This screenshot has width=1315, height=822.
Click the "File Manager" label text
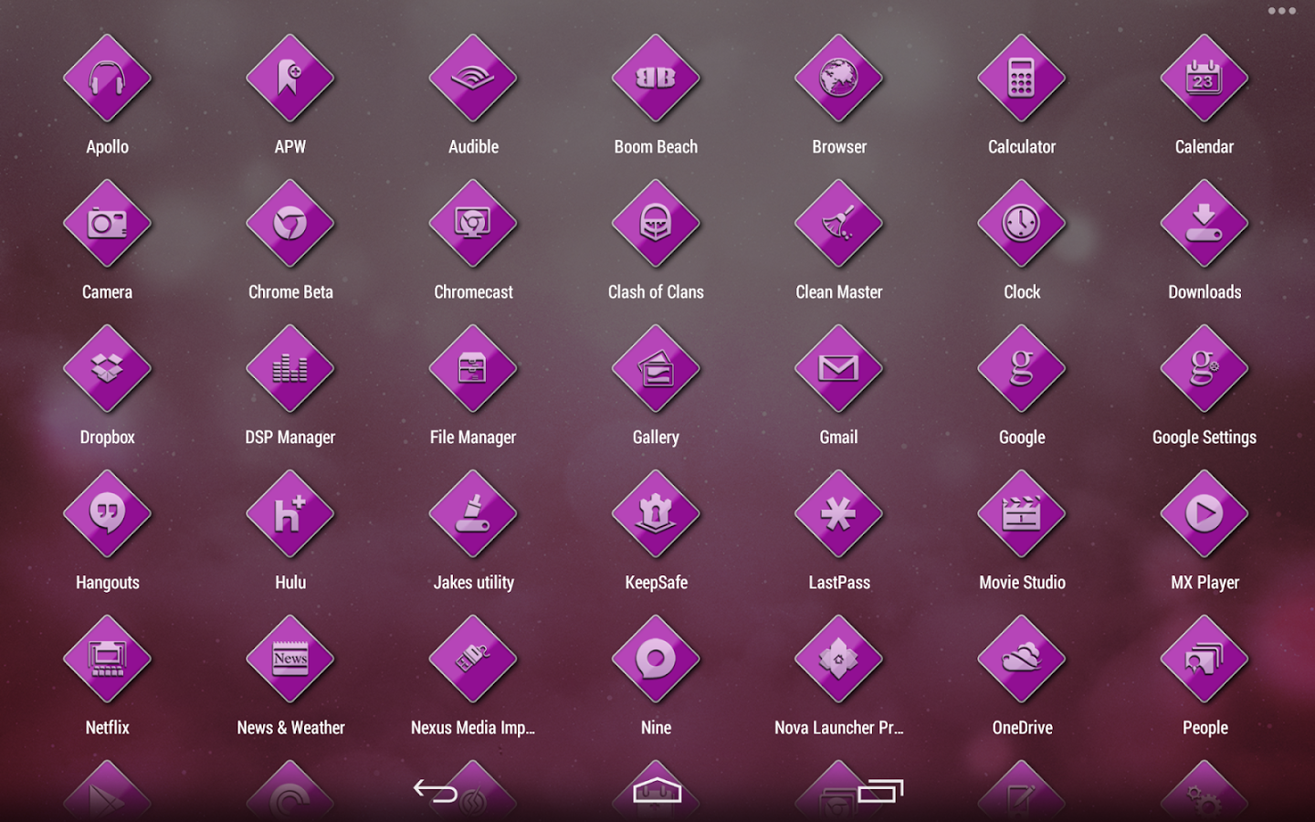pyautogui.click(x=473, y=437)
